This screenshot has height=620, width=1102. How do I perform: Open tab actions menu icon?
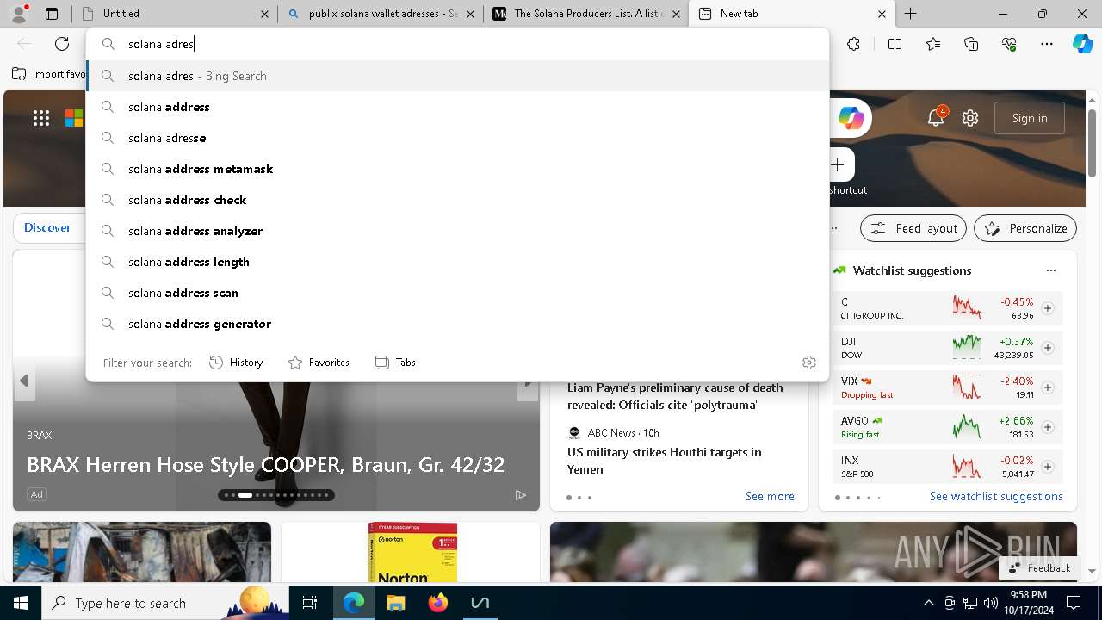(52, 14)
